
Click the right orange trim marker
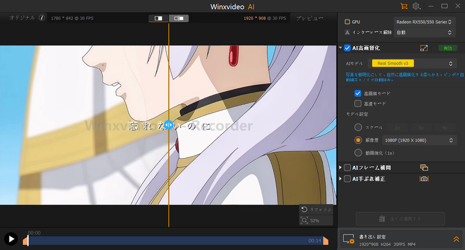pos(326,241)
